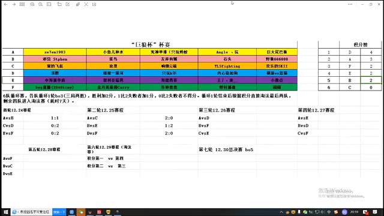Open the edit image pencil icon
The height and width of the screenshot is (216, 384).
68,4
